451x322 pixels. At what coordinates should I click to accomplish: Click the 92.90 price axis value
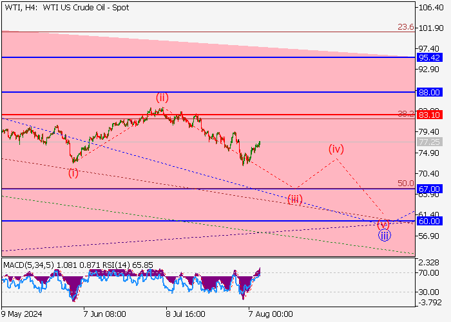(429, 70)
